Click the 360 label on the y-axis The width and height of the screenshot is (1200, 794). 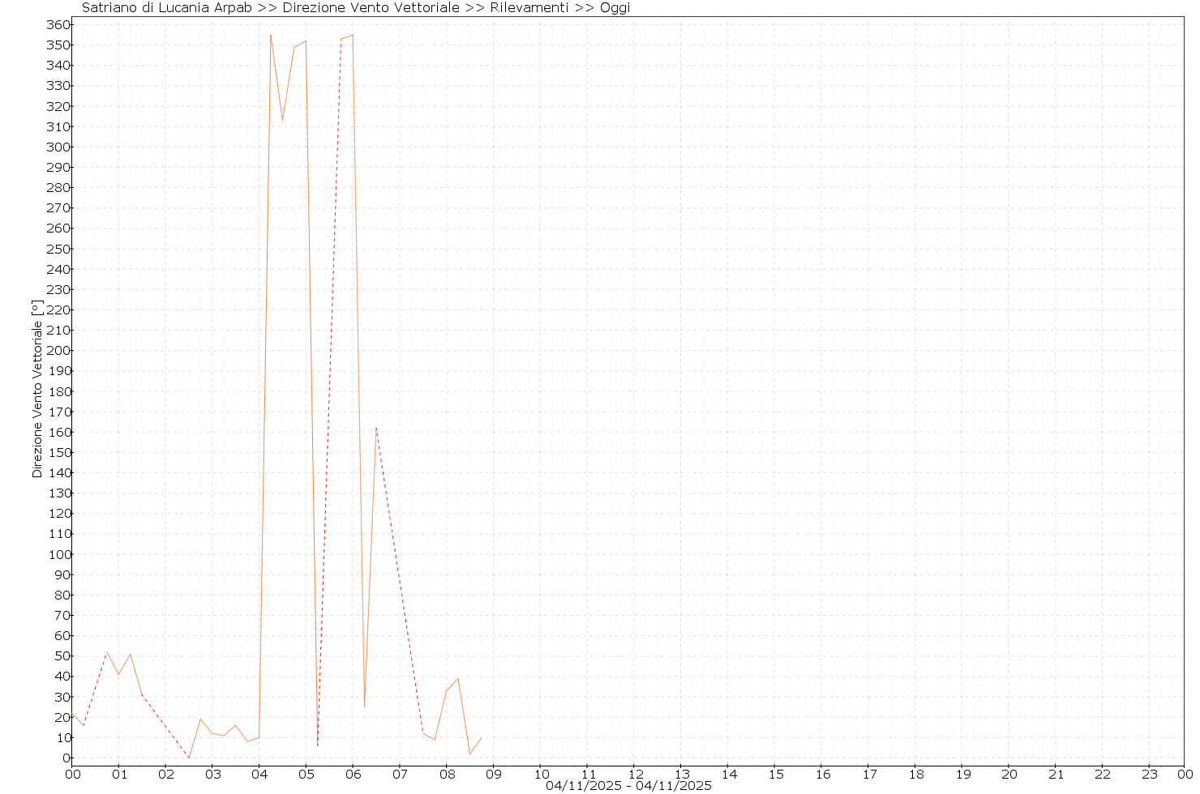57,25
